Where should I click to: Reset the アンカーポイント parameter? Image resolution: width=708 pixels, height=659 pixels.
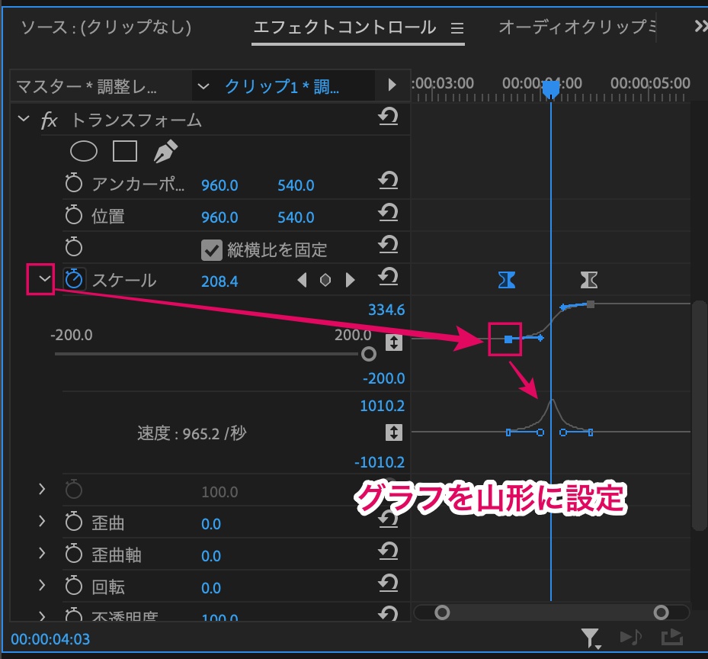click(389, 181)
